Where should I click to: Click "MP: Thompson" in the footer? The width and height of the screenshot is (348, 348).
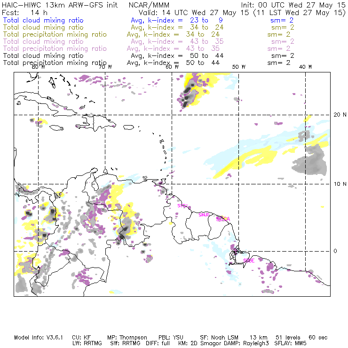coord(127,338)
